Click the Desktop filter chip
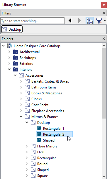 [12, 29]
